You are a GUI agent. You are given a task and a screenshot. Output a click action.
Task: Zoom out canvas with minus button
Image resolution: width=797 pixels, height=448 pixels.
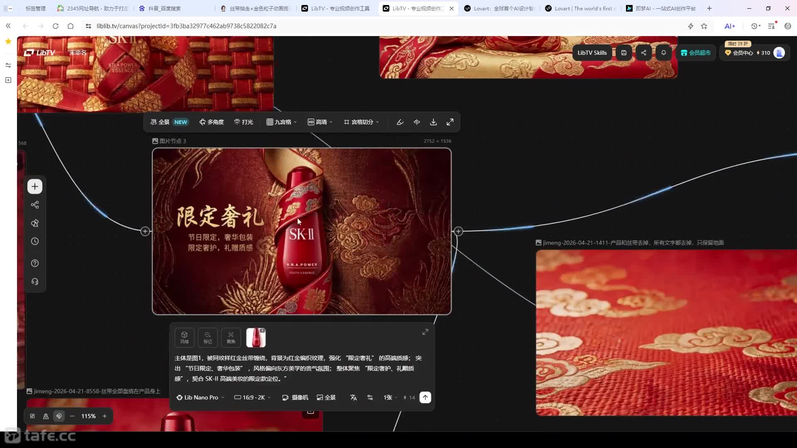[72, 416]
